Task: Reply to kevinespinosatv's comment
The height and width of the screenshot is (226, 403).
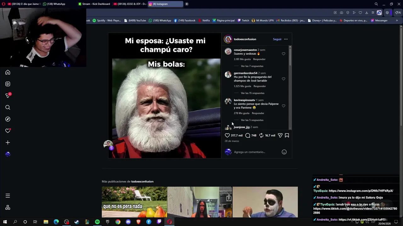Action: [x=258, y=113]
